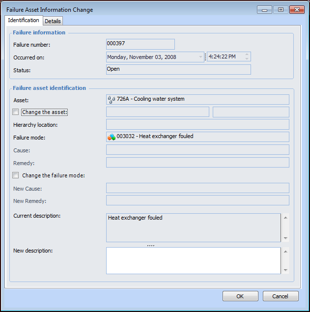The image size is (310, 312).
Task: Open the Occurred on date dropdown
Action: 200,57
